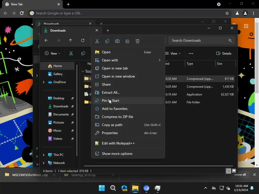Toggle the Details pane button

click(x=224, y=54)
